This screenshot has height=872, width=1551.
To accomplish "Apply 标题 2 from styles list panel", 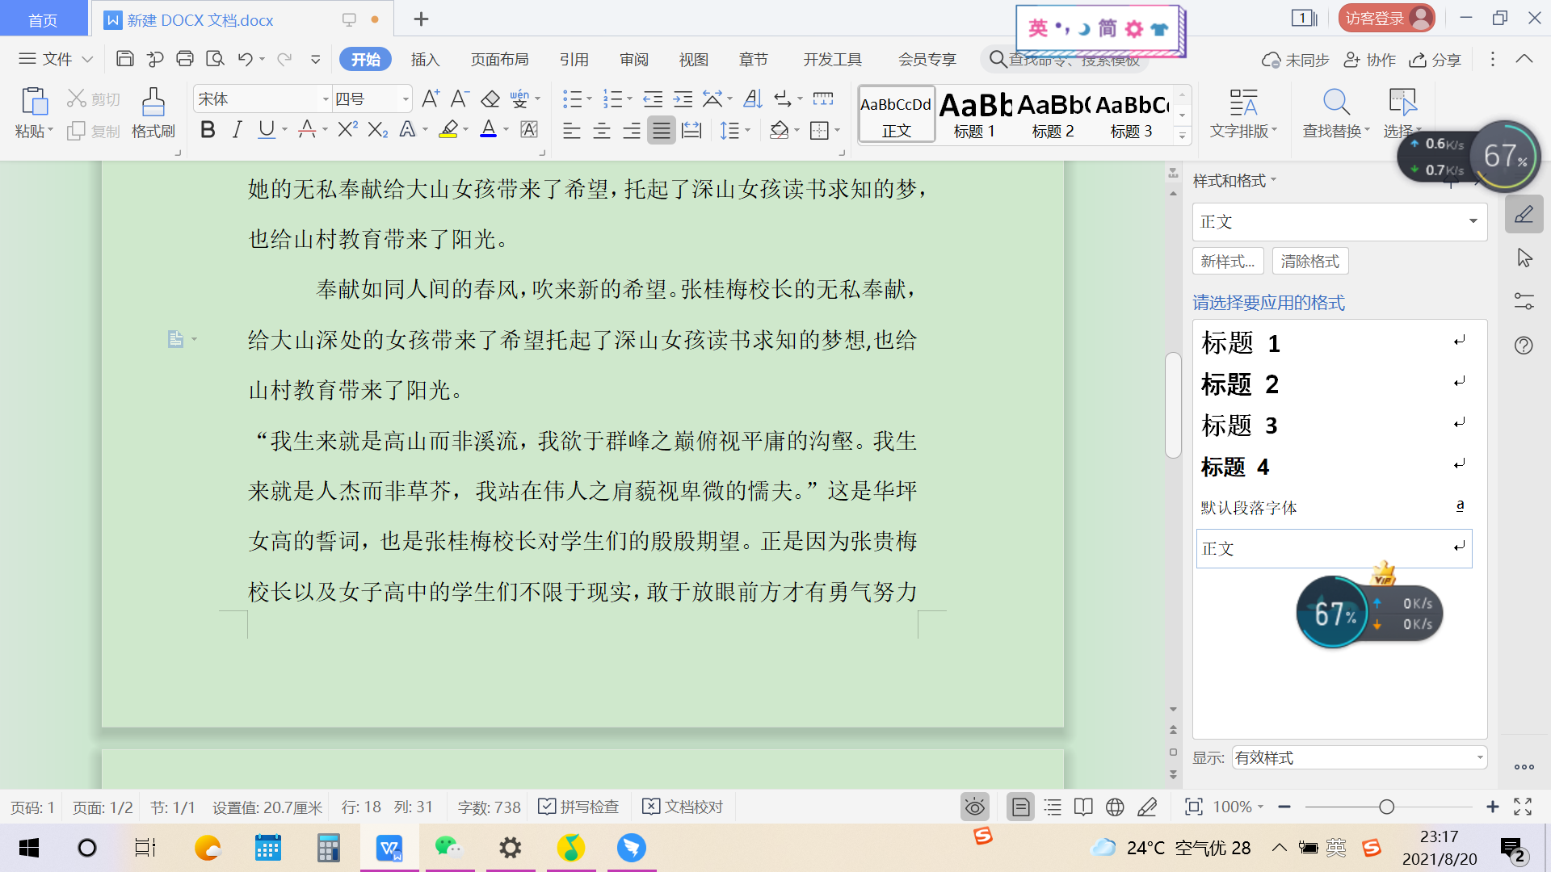I will coord(1240,384).
